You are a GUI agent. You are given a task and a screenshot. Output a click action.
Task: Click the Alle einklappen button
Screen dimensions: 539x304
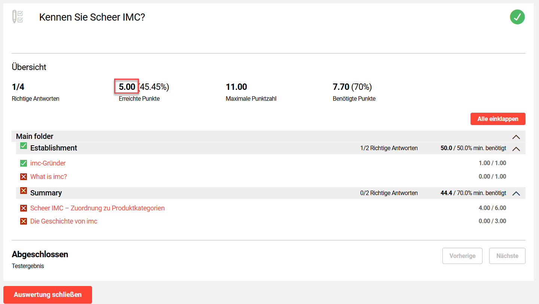(498, 119)
